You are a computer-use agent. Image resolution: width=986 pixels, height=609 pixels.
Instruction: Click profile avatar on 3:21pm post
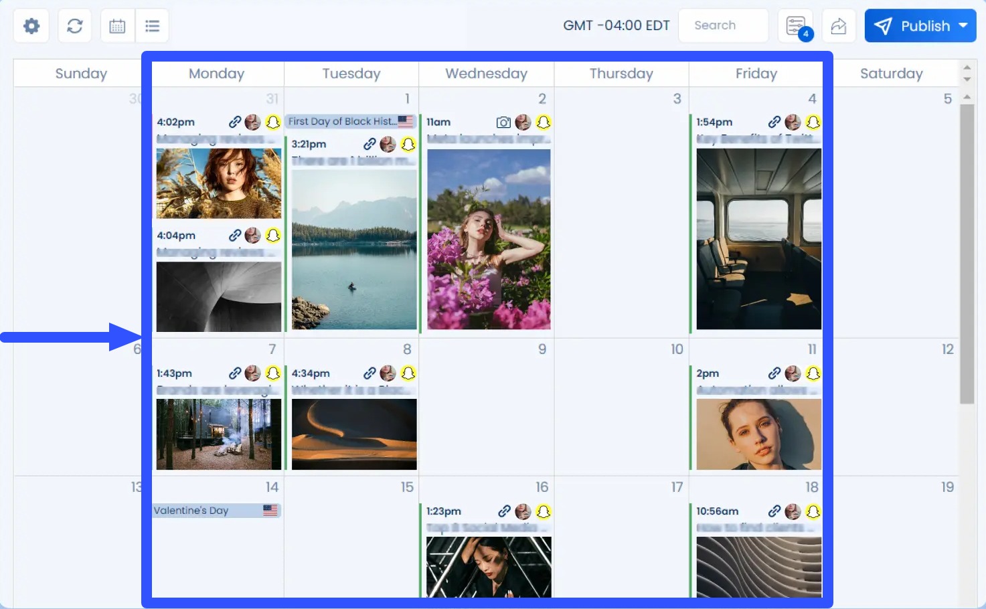388,144
